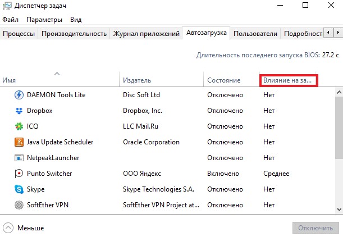
Task: Open the Файл menu
Action: point(10,20)
